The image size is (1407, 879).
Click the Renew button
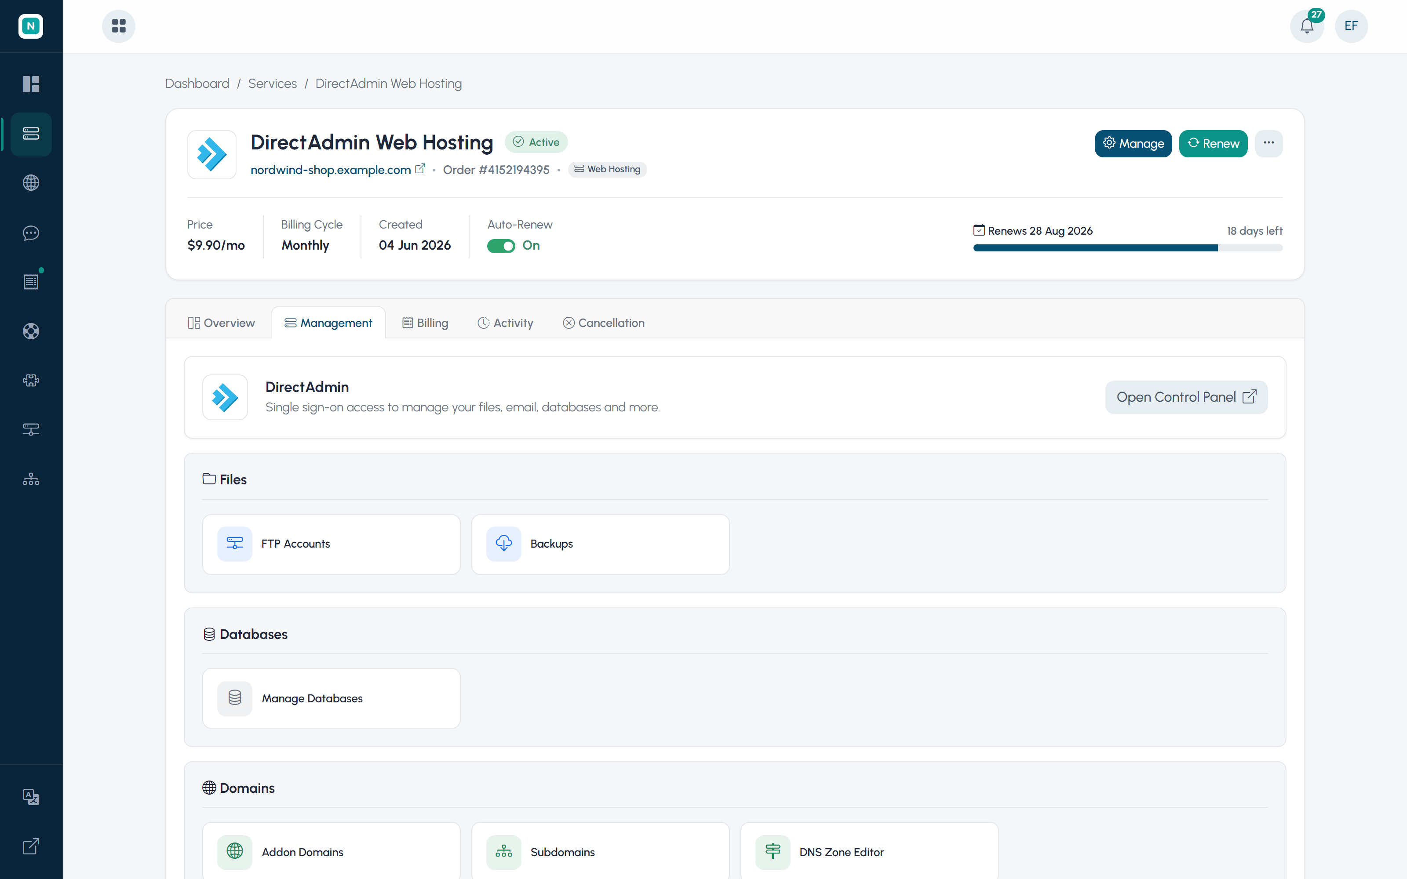click(x=1214, y=144)
